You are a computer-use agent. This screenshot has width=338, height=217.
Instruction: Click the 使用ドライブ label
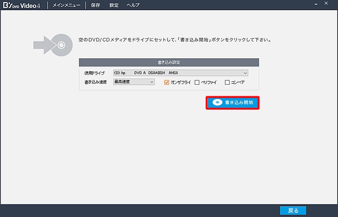[94, 73]
